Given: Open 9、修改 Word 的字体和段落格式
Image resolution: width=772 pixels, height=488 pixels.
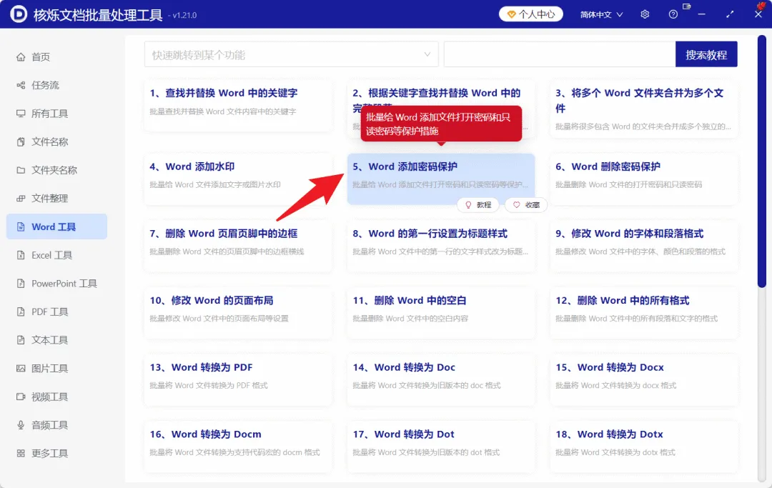Looking at the screenshot, I should click(x=644, y=246).
